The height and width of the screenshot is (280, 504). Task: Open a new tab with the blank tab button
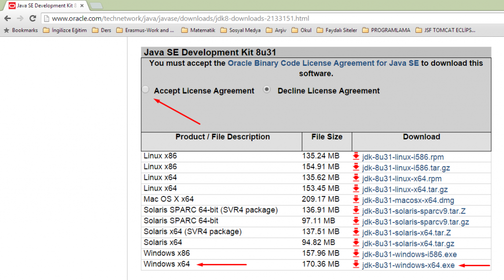(96, 5)
